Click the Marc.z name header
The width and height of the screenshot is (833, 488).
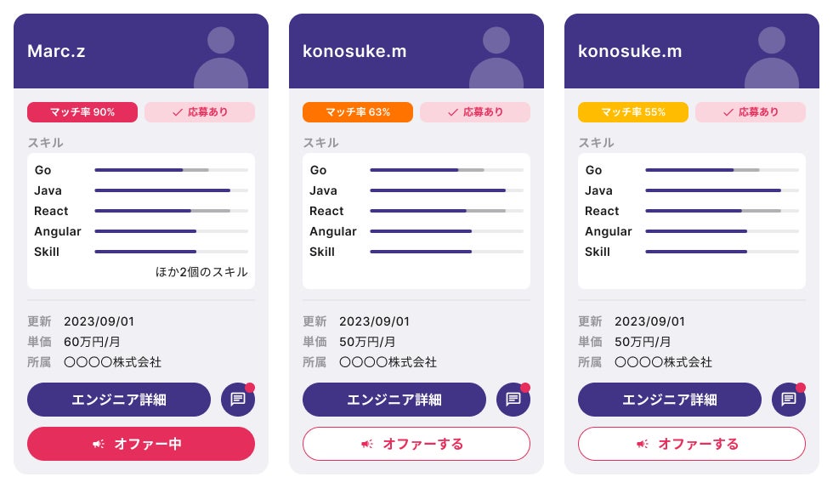point(56,51)
